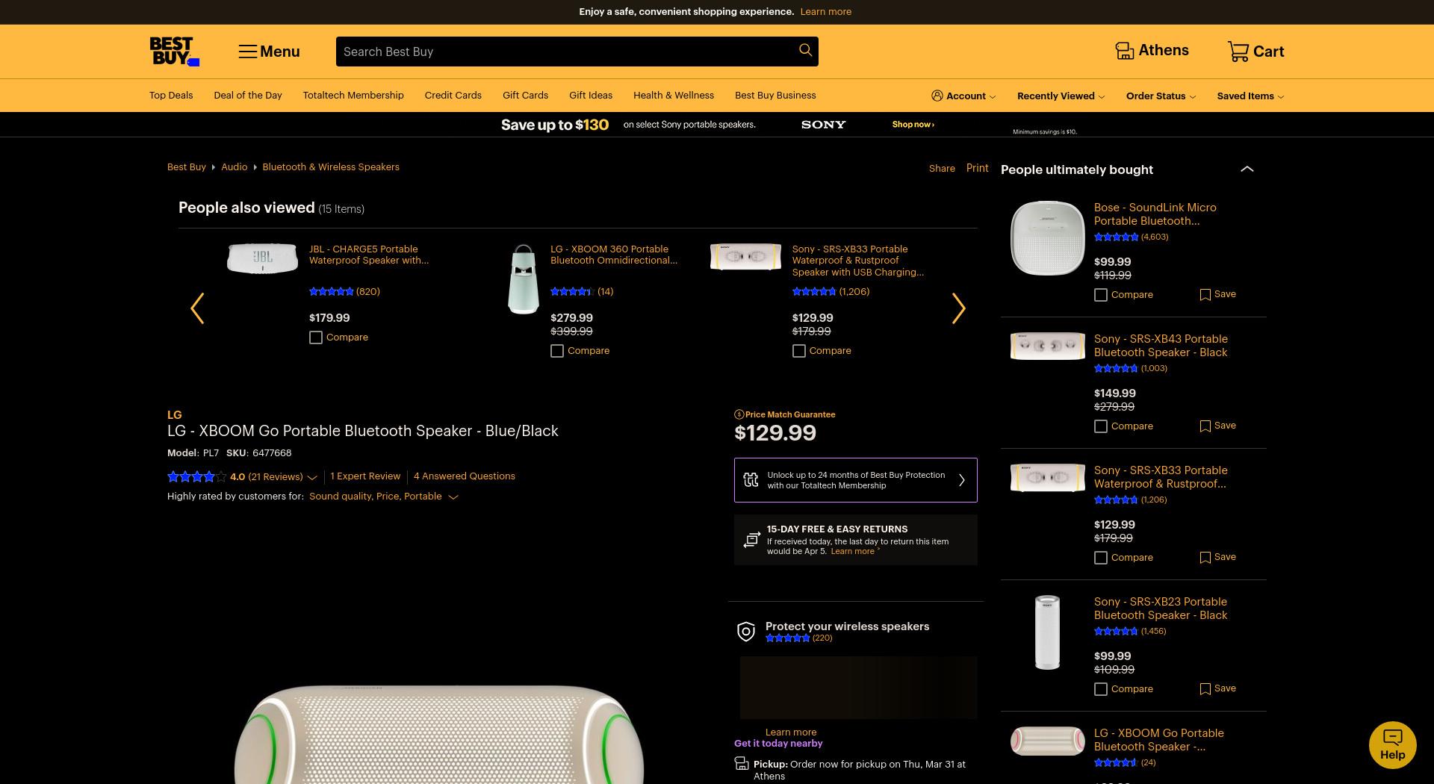Check Compare for JBL CHARGE5 speaker
The width and height of the screenshot is (1434, 784).
(316, 337)
